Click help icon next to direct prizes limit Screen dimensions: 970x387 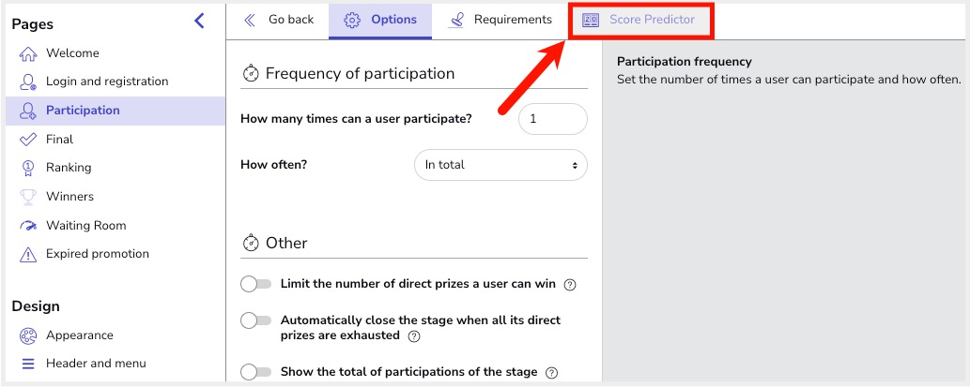point(570,285)
